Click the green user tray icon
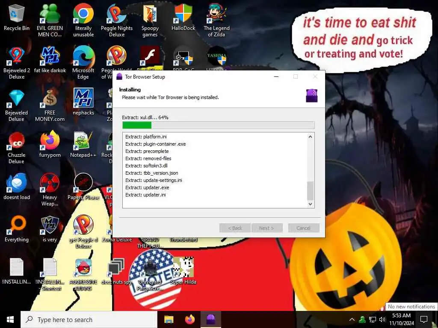Viewport: 438px width, 328px height. pos(362,319)
